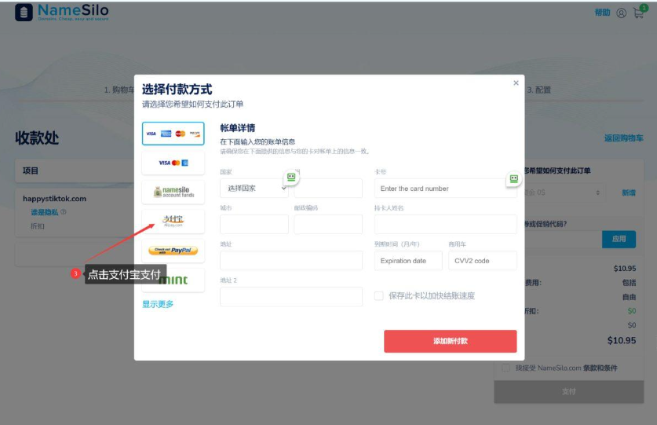Click the red 添加新付款 button
This screenshot has height=425, width=657.
[x=450, y=341]
